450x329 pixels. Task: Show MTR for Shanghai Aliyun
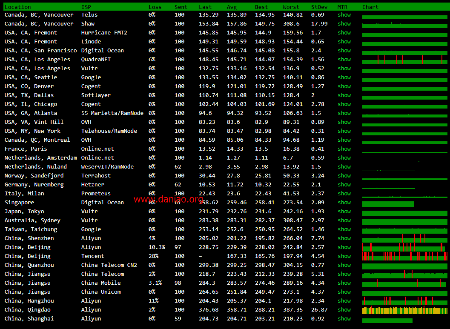[x=344, y=318]
